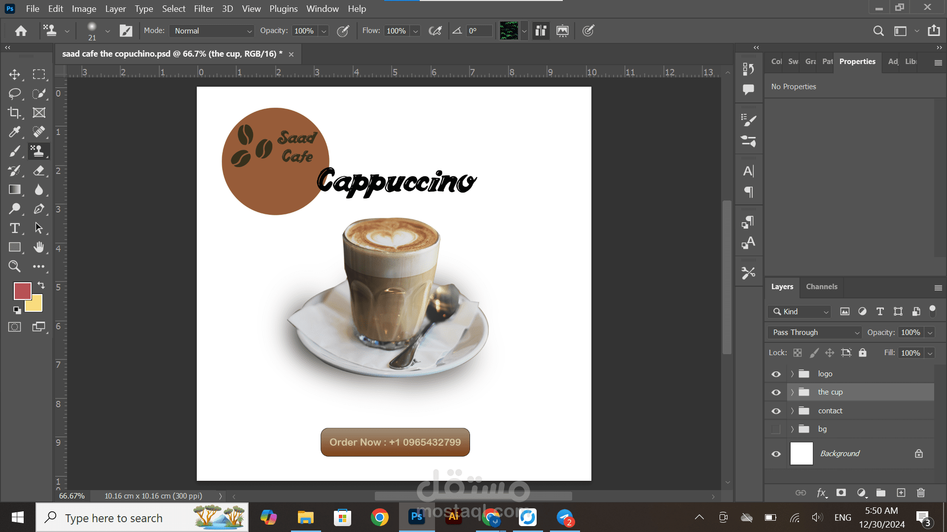Open the Pass Through blend mode dropdown
The width and height of the screenshot is (947, 532).
814,332
